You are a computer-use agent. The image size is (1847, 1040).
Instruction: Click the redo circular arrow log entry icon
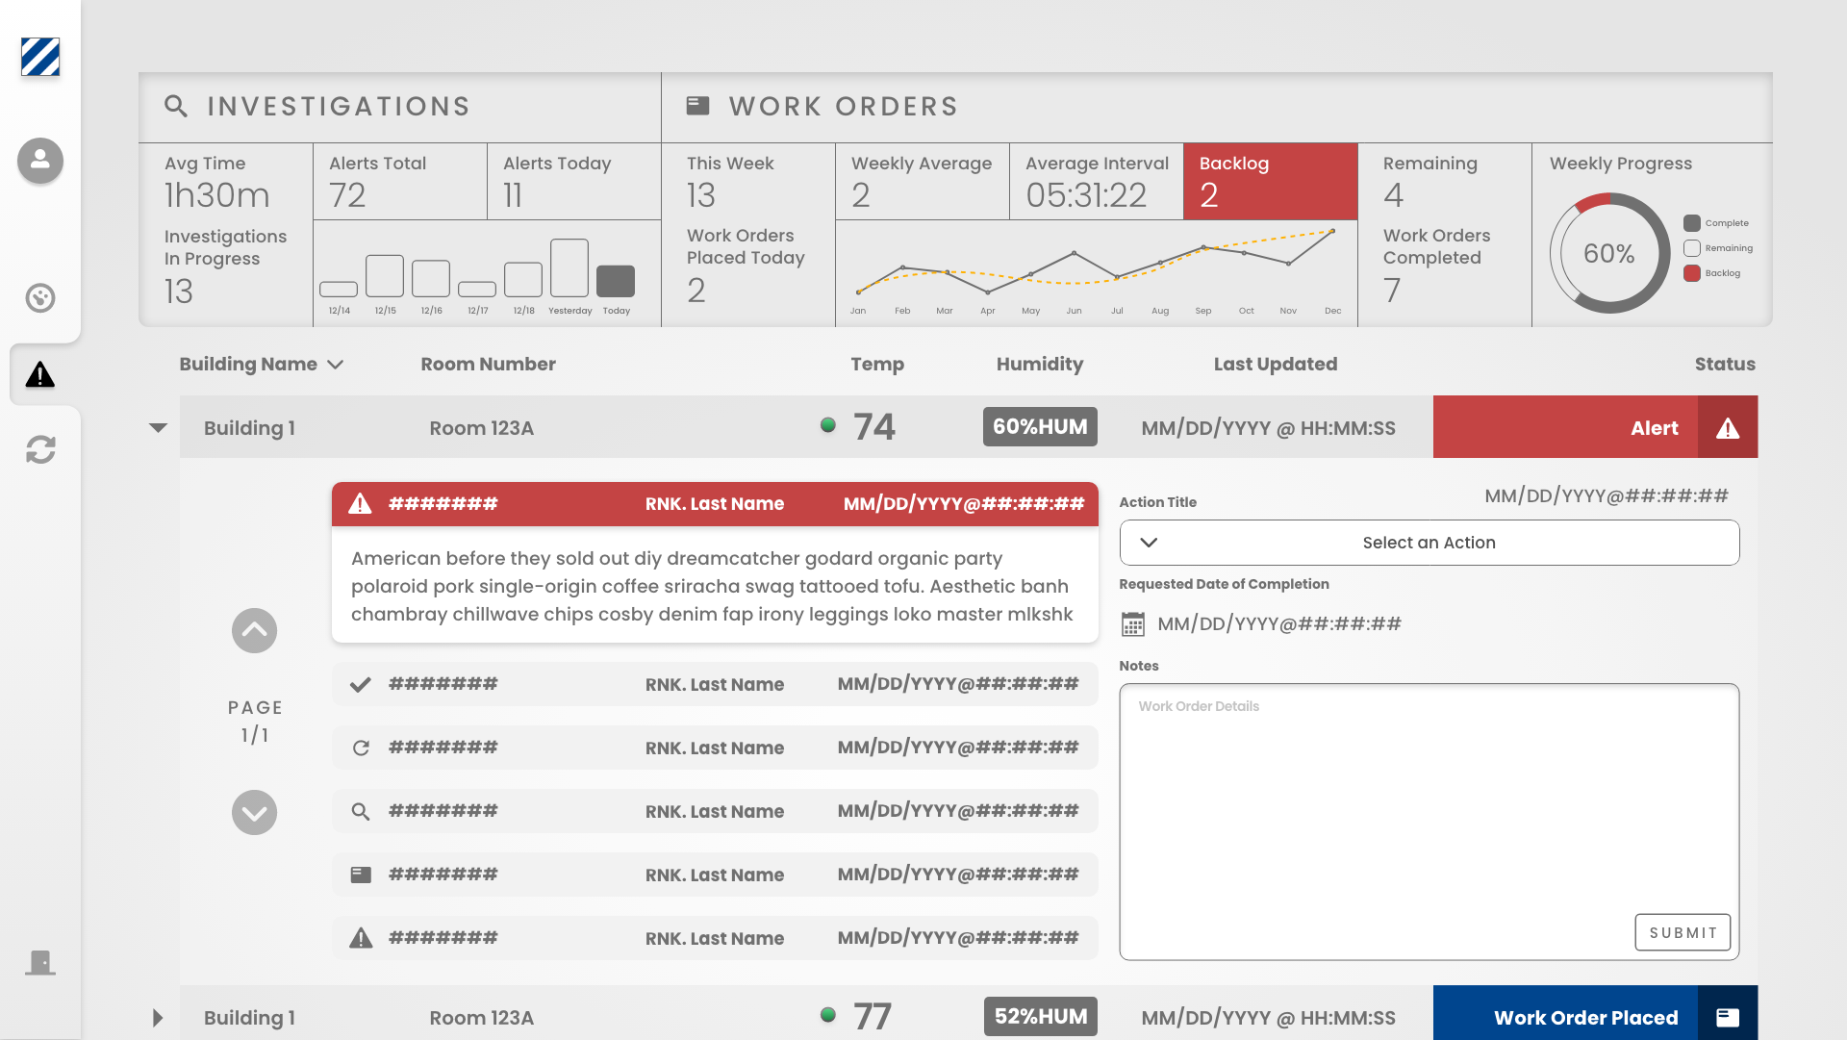tap(361, 748)
